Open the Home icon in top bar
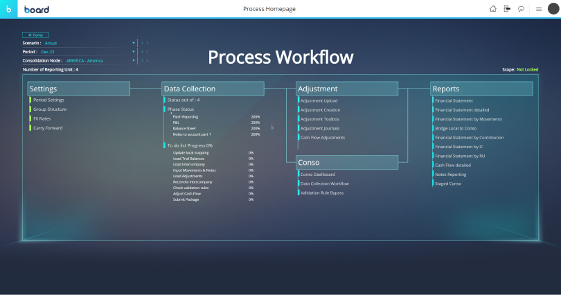The image size is (561, 295). (493, 9)
